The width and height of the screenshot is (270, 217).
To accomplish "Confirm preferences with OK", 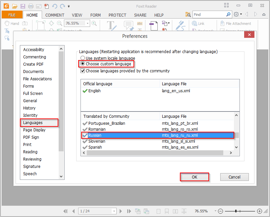I will pos(194,177).
